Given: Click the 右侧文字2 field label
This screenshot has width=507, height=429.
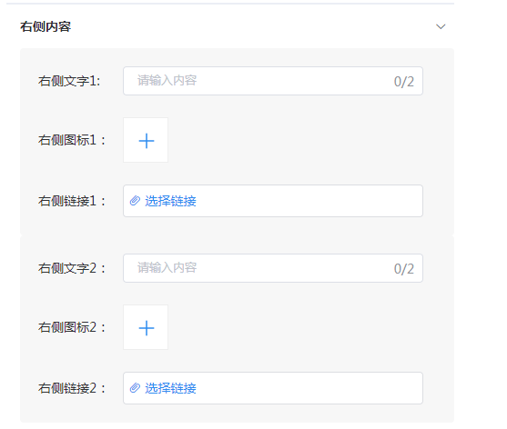Looking at the screenshot, I should point(72,268).
